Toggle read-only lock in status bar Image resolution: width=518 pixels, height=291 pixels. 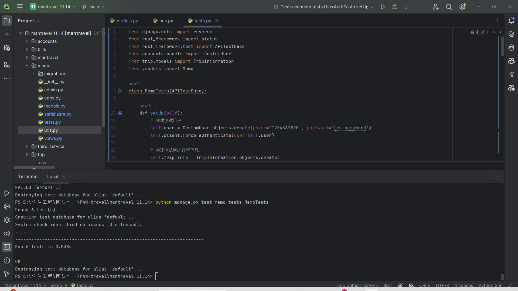tap(510, 285)
